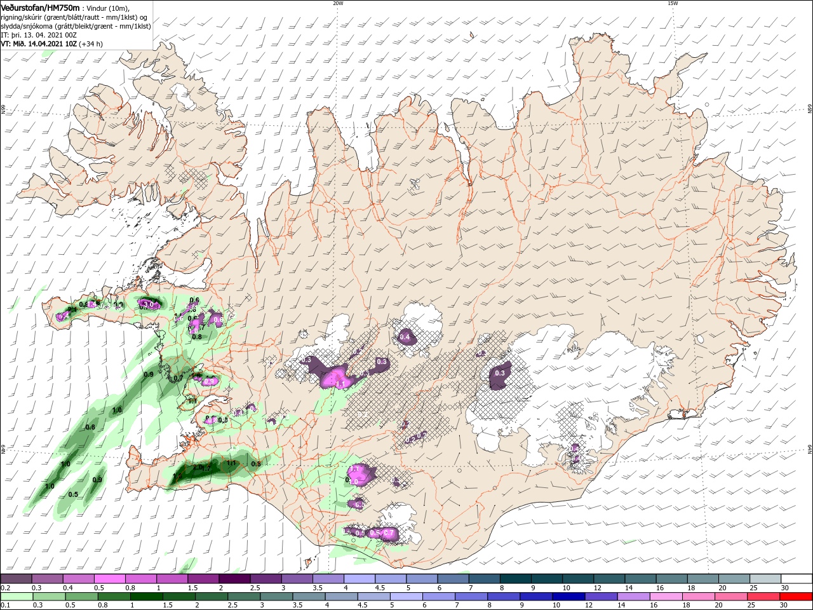Click the '15W' longitude label
Viewport: 813px width, 610px height.
(673, 3)
